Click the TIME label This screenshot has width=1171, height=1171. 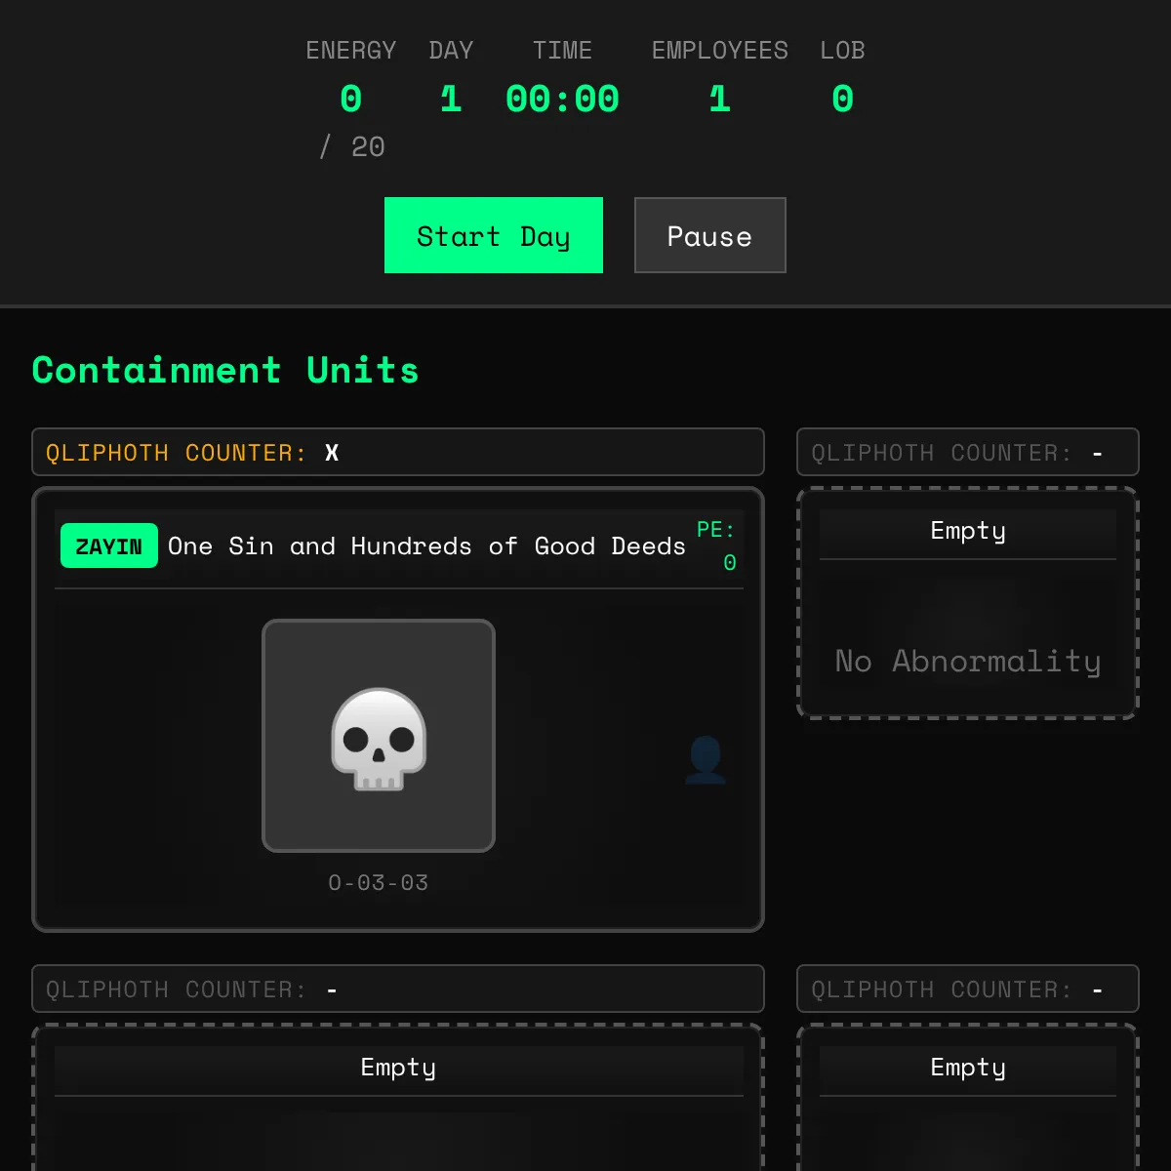[562, 51]
